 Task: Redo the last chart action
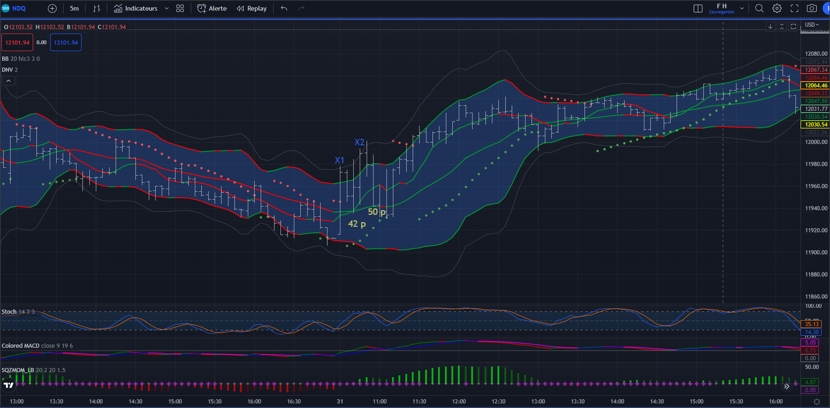(302, 8)
